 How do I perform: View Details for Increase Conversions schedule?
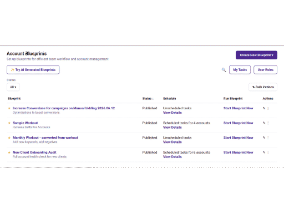click(173, 113)
